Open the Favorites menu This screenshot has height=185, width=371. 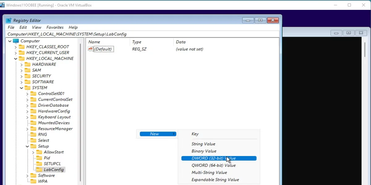(x=55, y=27)
